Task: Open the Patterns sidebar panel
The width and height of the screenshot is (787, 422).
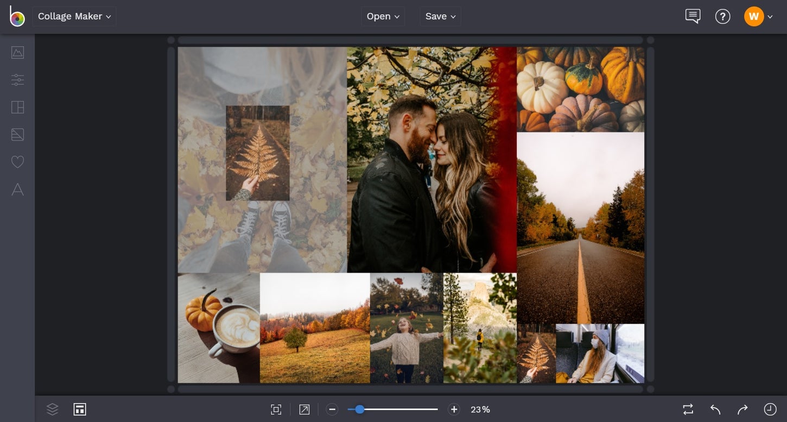Action: 17,134
